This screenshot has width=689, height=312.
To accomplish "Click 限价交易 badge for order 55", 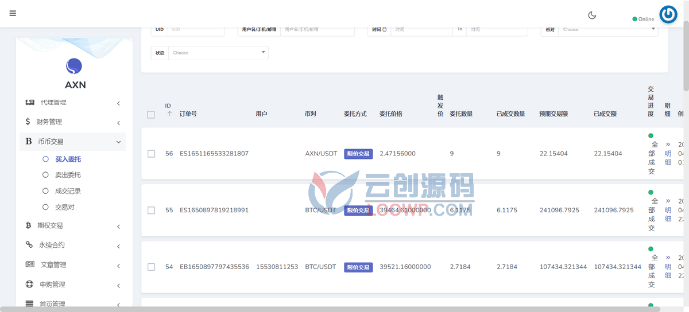I will [358, 210].
